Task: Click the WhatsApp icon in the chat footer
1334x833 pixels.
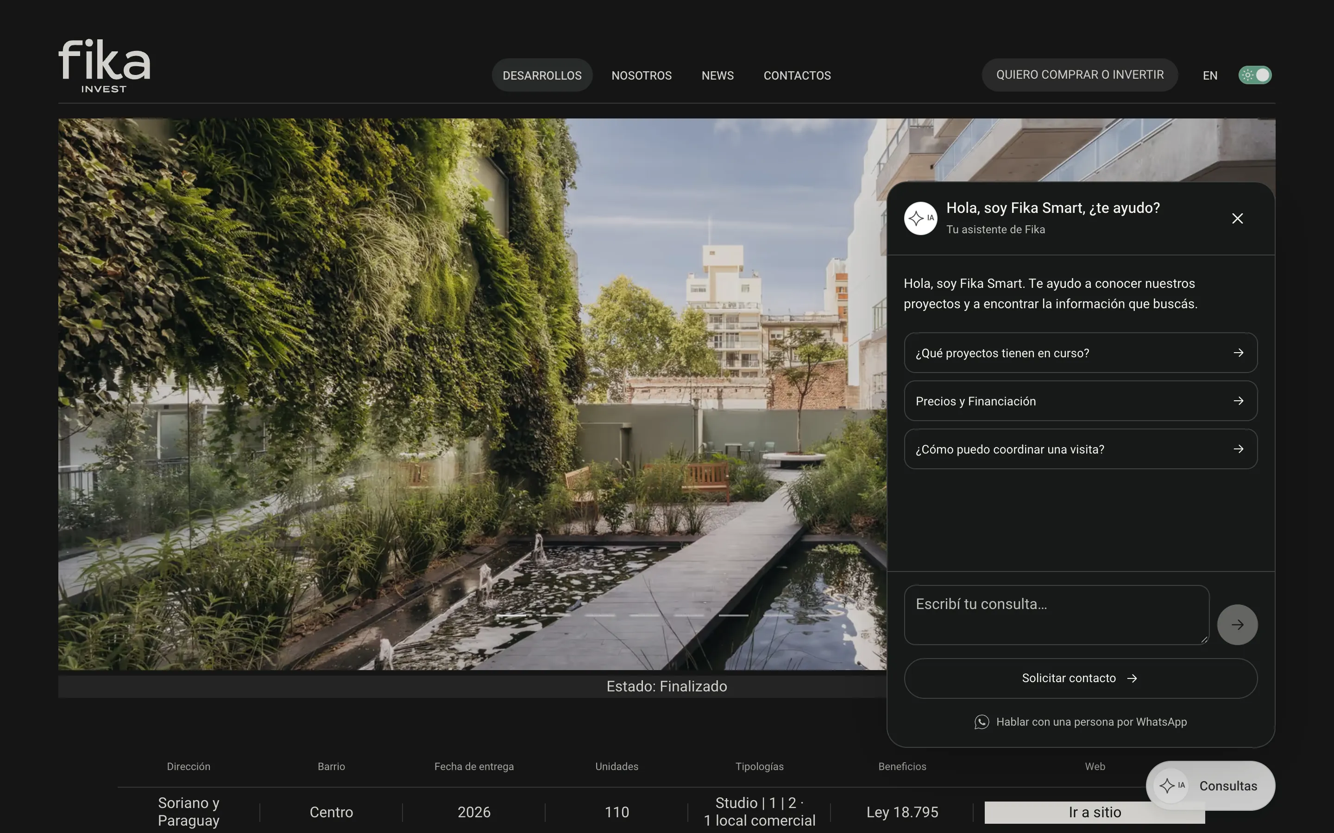Action: point(982,722)
